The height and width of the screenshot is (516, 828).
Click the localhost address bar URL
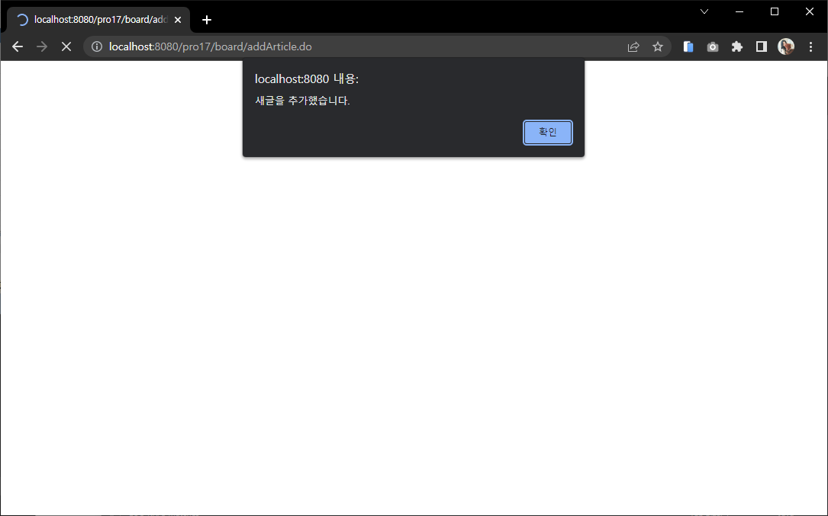210,47
